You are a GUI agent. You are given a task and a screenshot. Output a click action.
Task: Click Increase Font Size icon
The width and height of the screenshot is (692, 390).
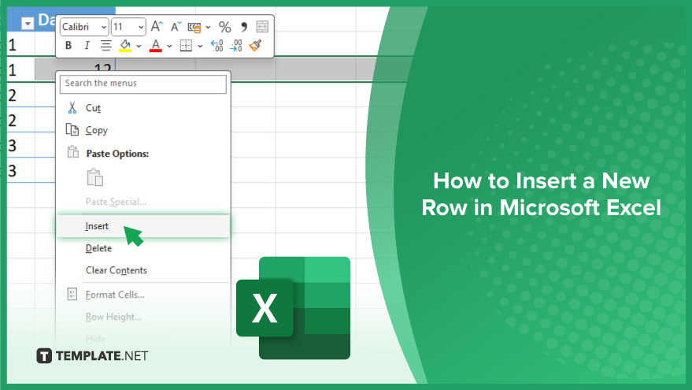[157, 27]
